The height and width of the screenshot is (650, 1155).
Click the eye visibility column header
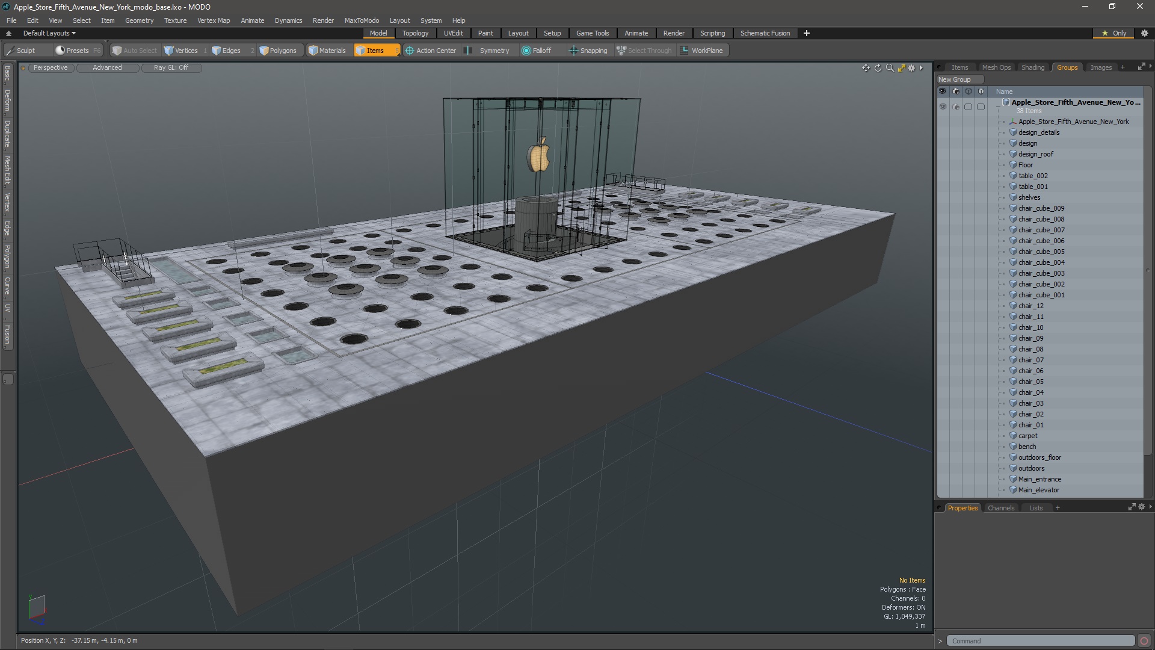coord(943,91)
